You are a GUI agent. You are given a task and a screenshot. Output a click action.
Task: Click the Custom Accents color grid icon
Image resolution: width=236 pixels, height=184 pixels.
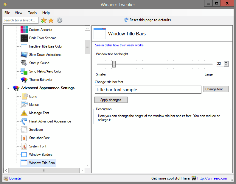point(24,30)
